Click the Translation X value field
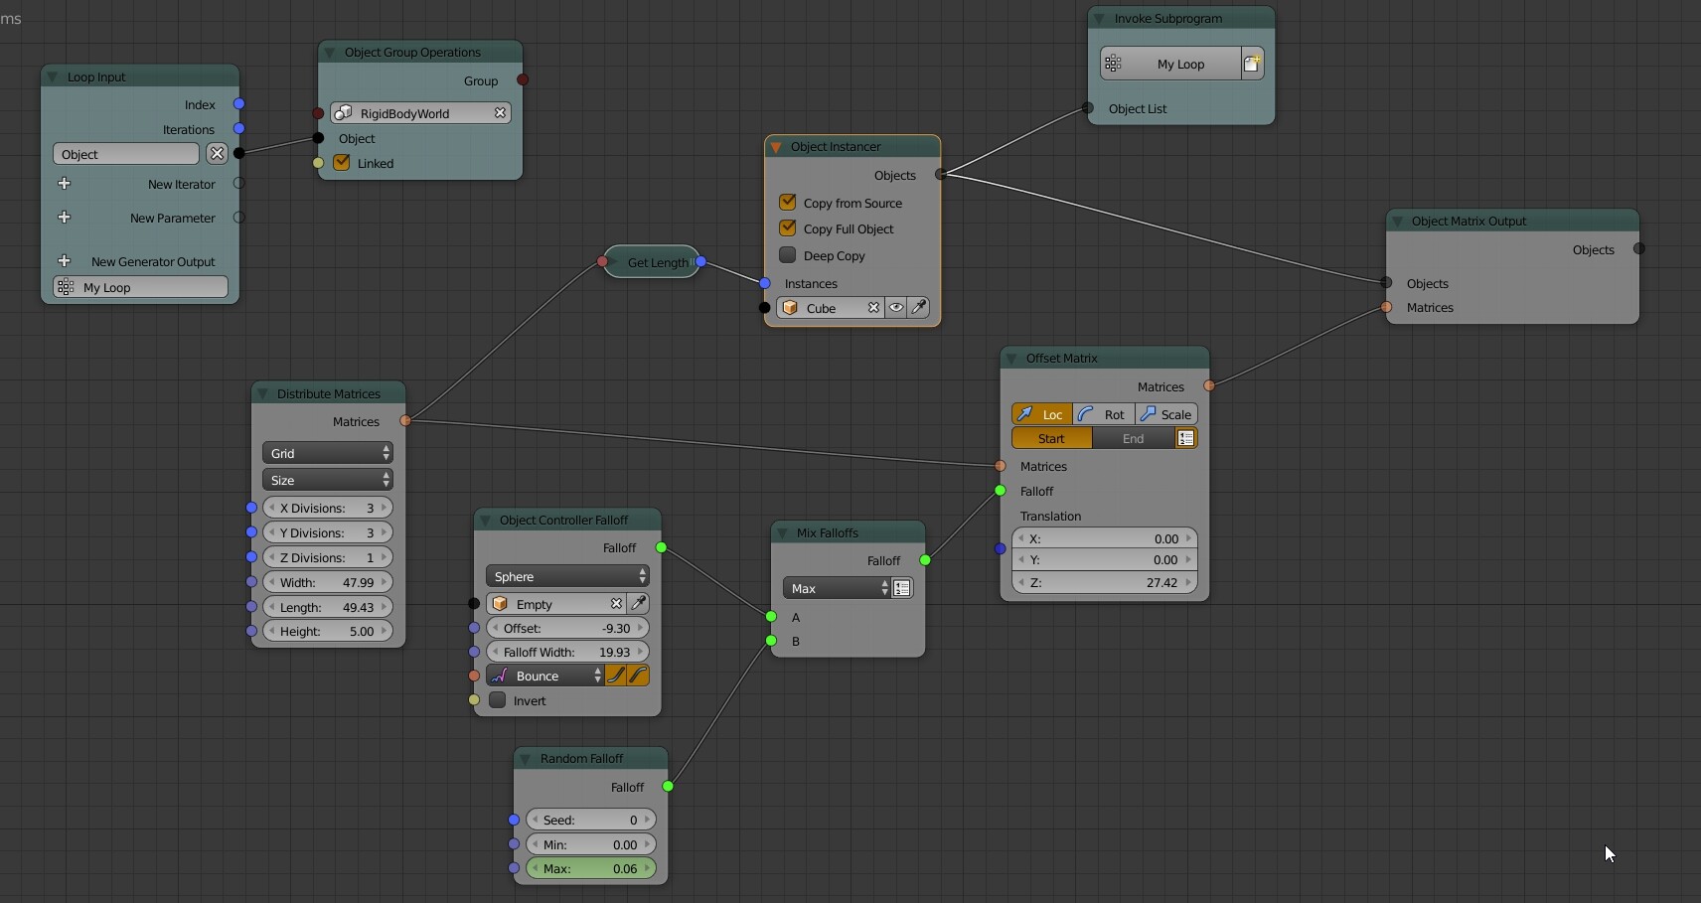The width and height of the screenshot is (1701, 903). pyautogui.click(x=1104, y=538)
